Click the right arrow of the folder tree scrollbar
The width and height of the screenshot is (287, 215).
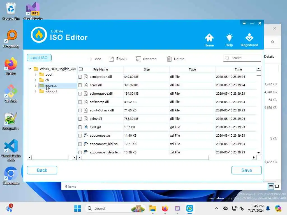(x=74, y=157)
